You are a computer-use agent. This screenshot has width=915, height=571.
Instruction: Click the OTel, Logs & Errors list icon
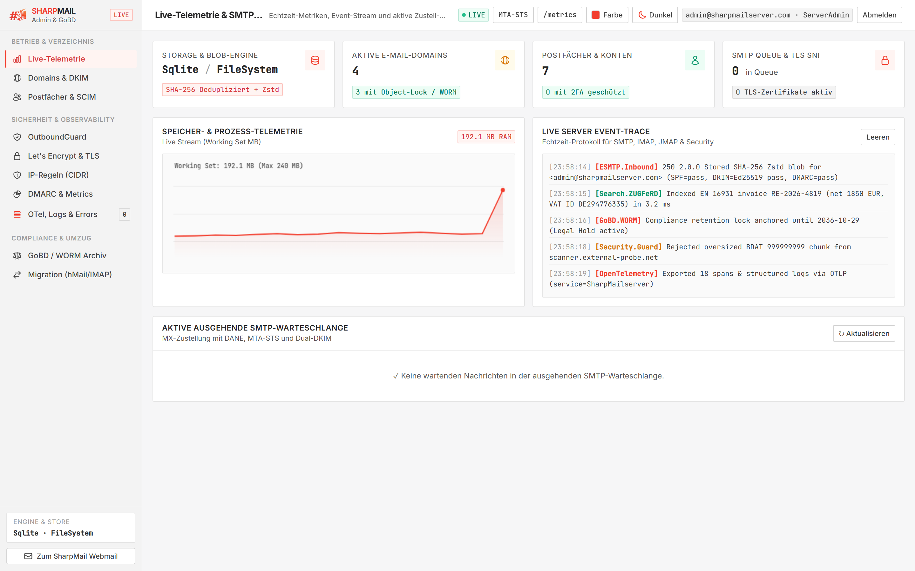(17, 214)
